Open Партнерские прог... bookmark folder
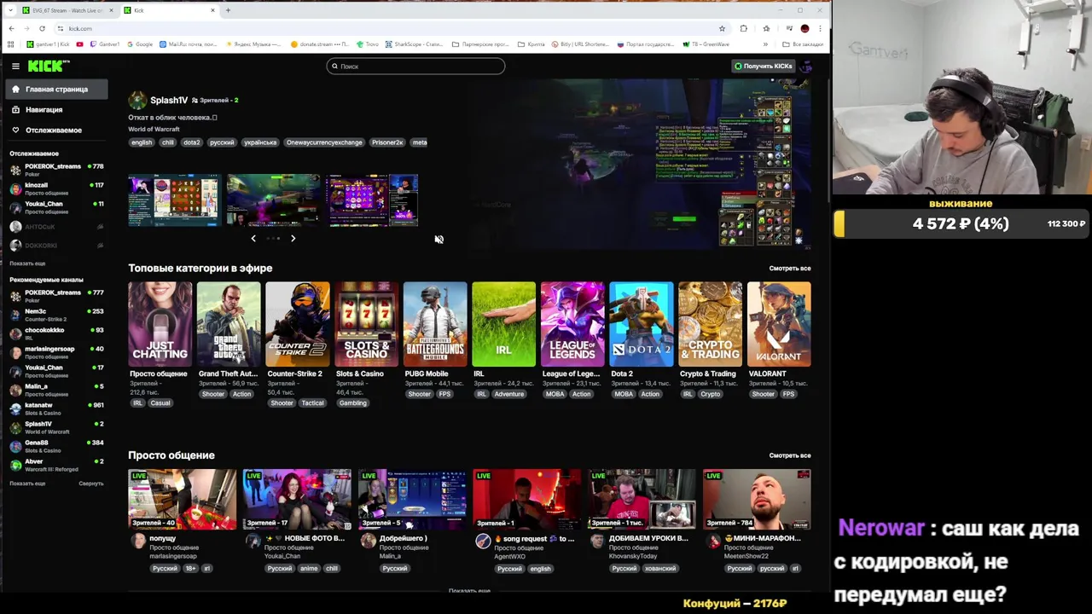 pyautogui.click(x=480, y=44)
